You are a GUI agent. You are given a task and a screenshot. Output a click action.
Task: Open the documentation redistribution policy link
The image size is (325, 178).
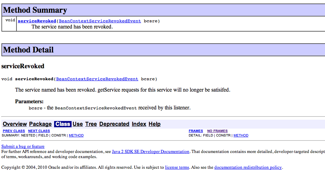pyautogui.click(x=248, y=167)
